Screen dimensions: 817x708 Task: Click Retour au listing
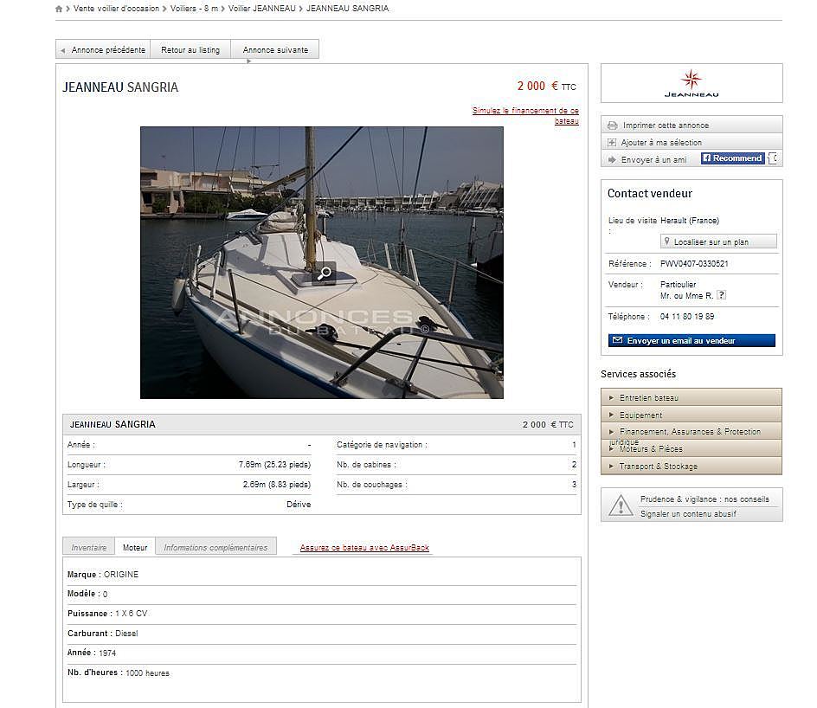point(190,50)
